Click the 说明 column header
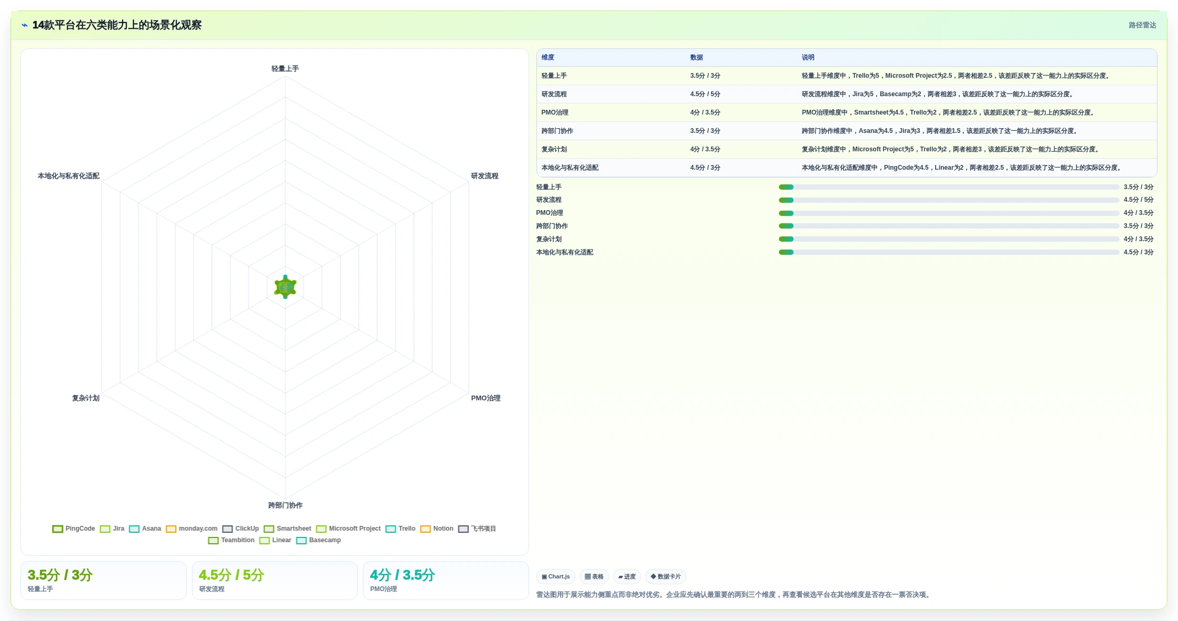The image size is (1178, 621). point(808,57)
